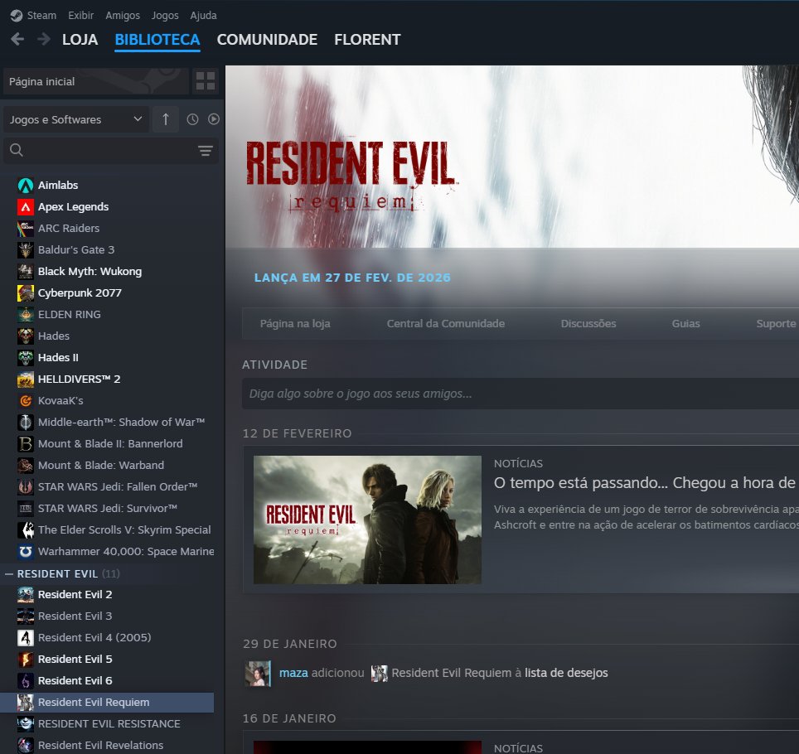Switch to grid collections view icon
799x754 pixels.
tap(206, 81)
